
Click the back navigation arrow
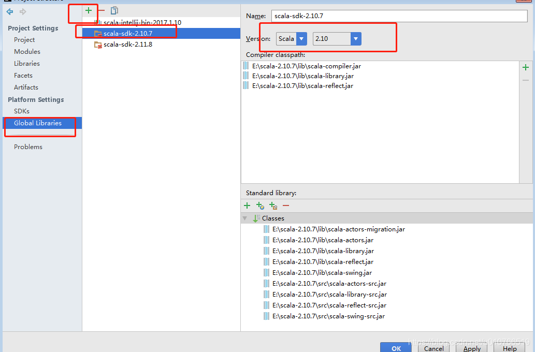[x=9, y=12]
